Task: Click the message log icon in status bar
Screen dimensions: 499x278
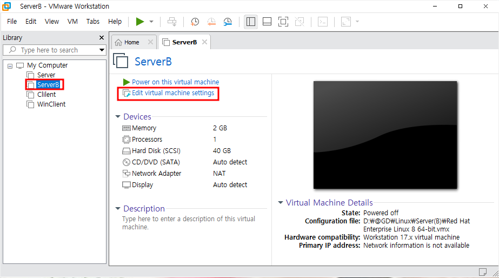Action: click(483, 272)
